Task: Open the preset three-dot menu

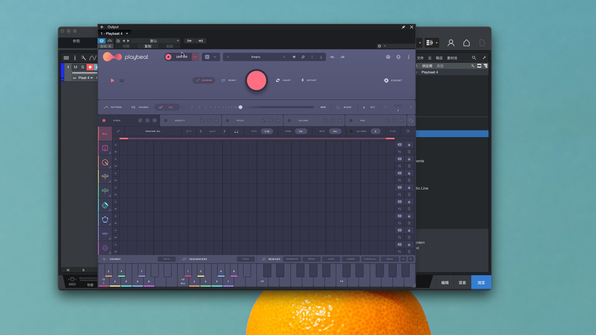Action: (x=312, y=57)
